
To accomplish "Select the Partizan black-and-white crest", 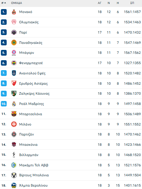I will [x=14, y=134].
